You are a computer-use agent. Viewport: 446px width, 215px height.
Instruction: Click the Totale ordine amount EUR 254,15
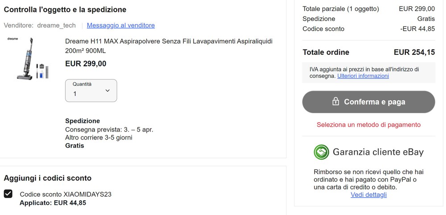(x=414, y=52)
